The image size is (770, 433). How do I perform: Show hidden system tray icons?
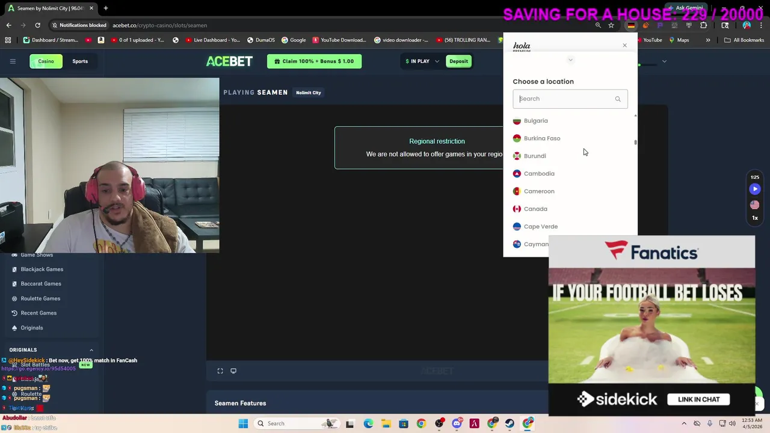[684, 423]
